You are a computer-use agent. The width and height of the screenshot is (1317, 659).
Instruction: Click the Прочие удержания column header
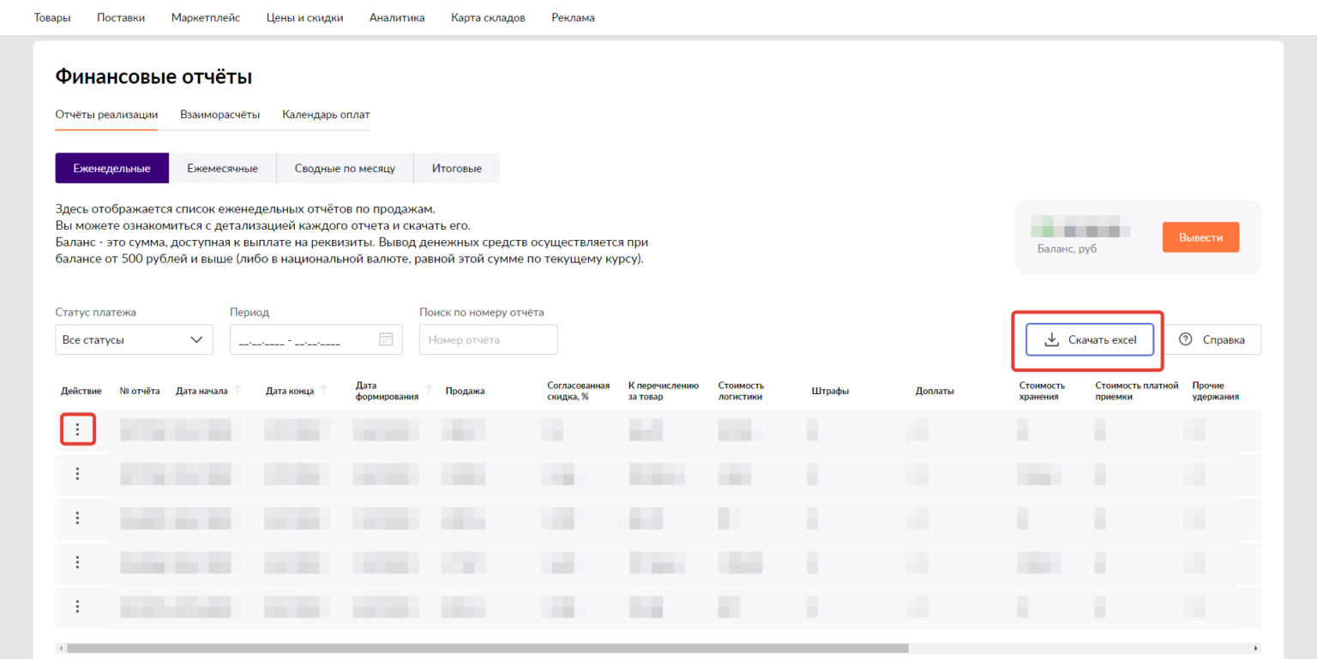coord(1215,391)
